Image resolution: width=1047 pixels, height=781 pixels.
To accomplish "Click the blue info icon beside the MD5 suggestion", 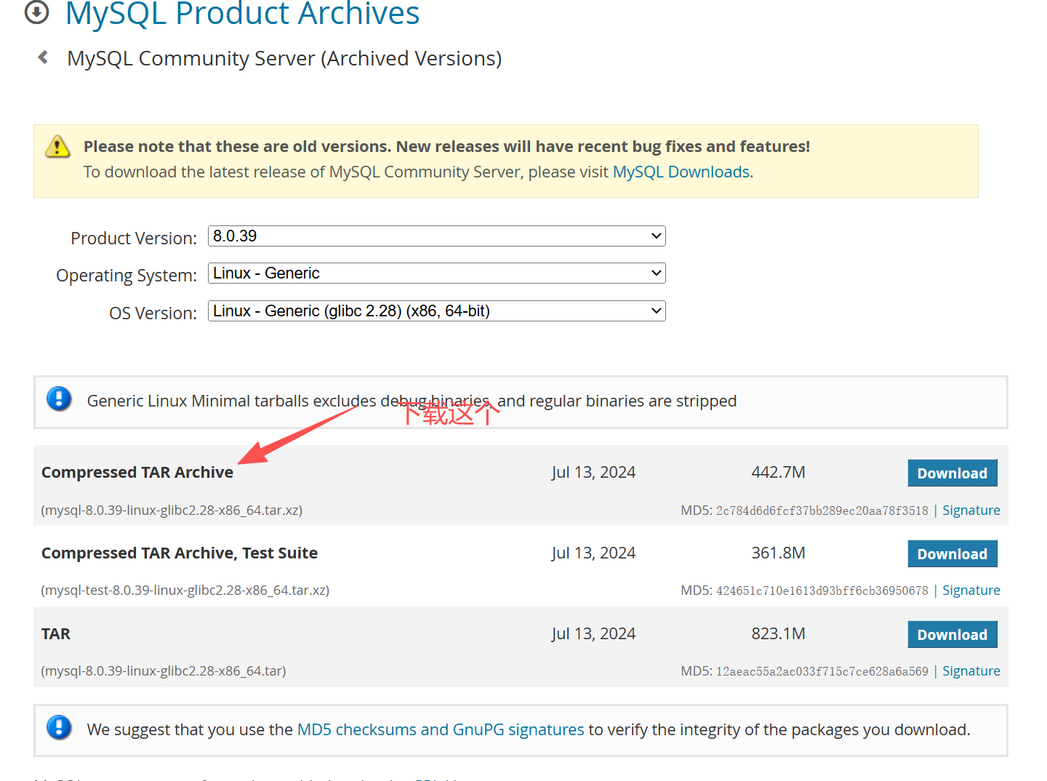I will point(59,728).
